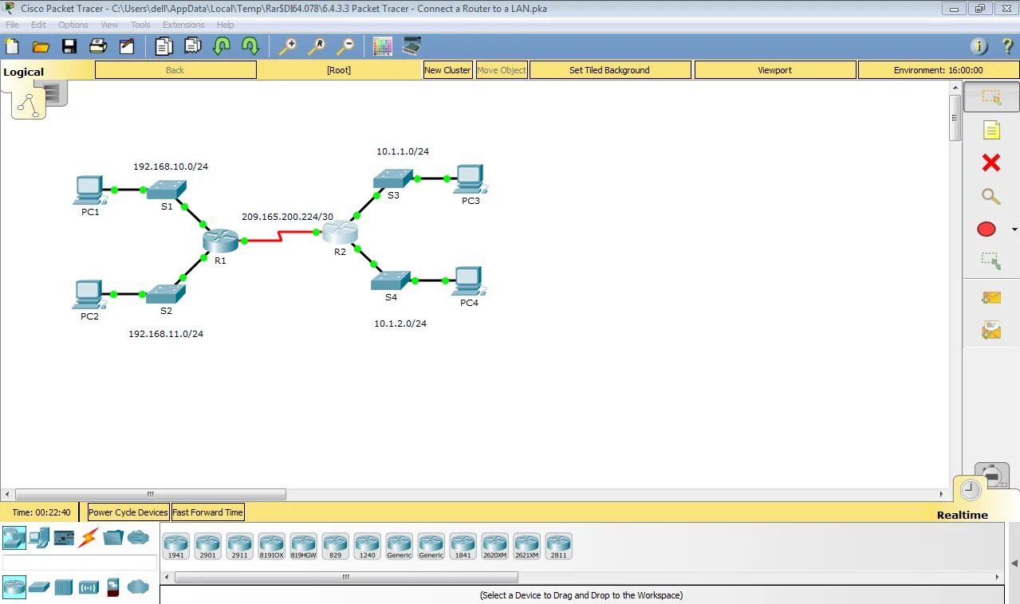1020x604 pixels.
Task: Expand the right side panel arrow
Action: tap(1013, 563)
